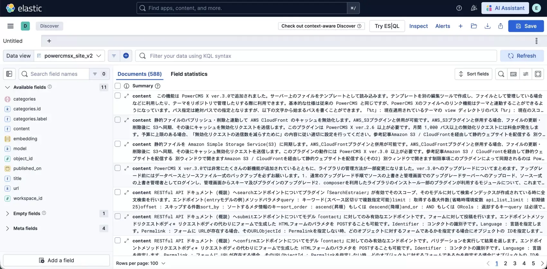Expand the searchエンドポイント document row
The image size is (547, 269).
(x=126, y=192)
